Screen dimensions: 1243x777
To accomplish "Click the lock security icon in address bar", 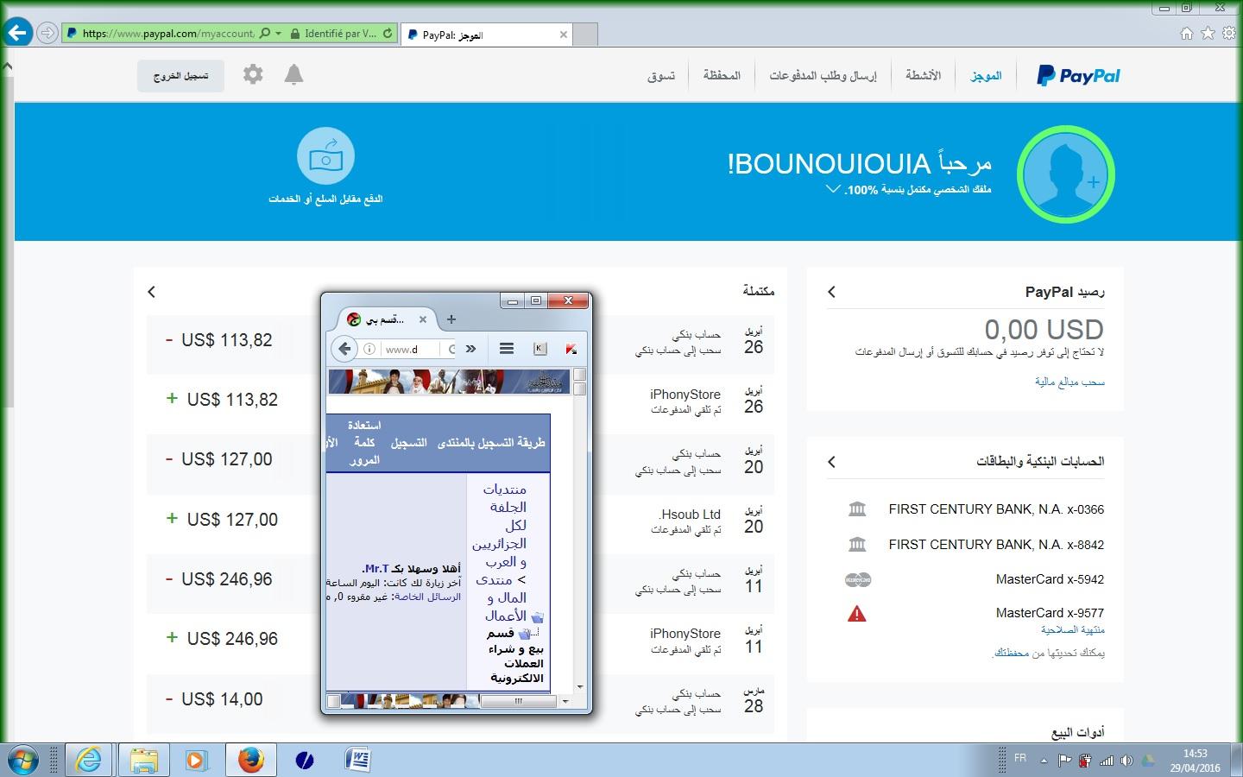I will (295, 34).
